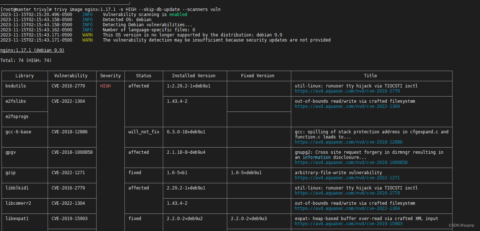480x231 pixels.
Task: Select the Library column header
Action: click(25, 76)
